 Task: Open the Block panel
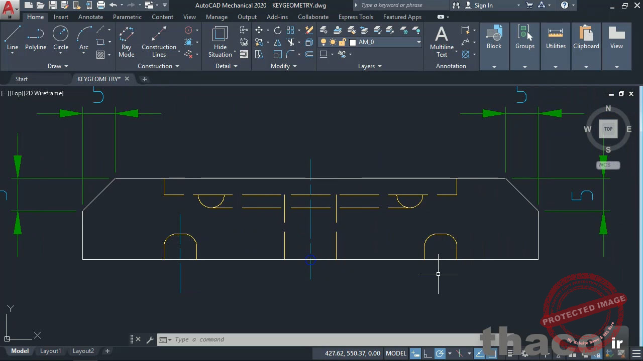494,46
